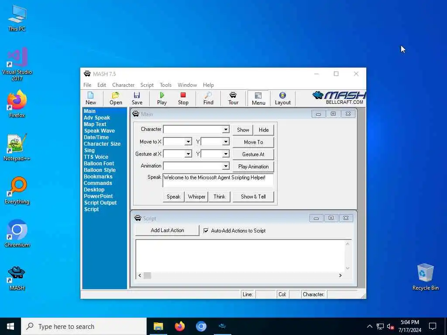447x335 pixels.
Task: Click the Firefox taskbar icon
Action: [179, 326]
